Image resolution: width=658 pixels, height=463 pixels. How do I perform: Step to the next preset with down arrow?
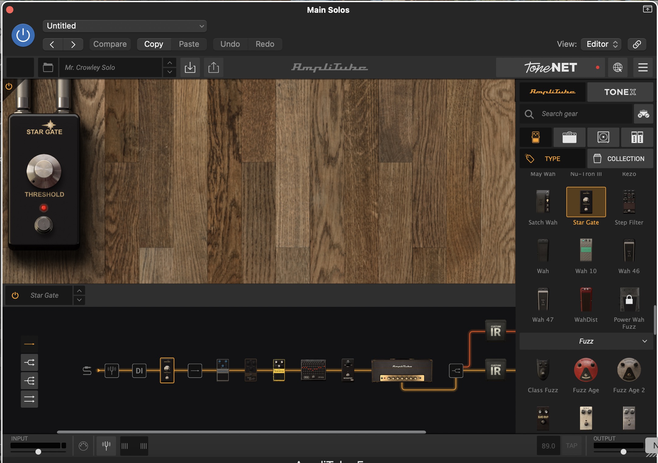[x=170, y=72]
